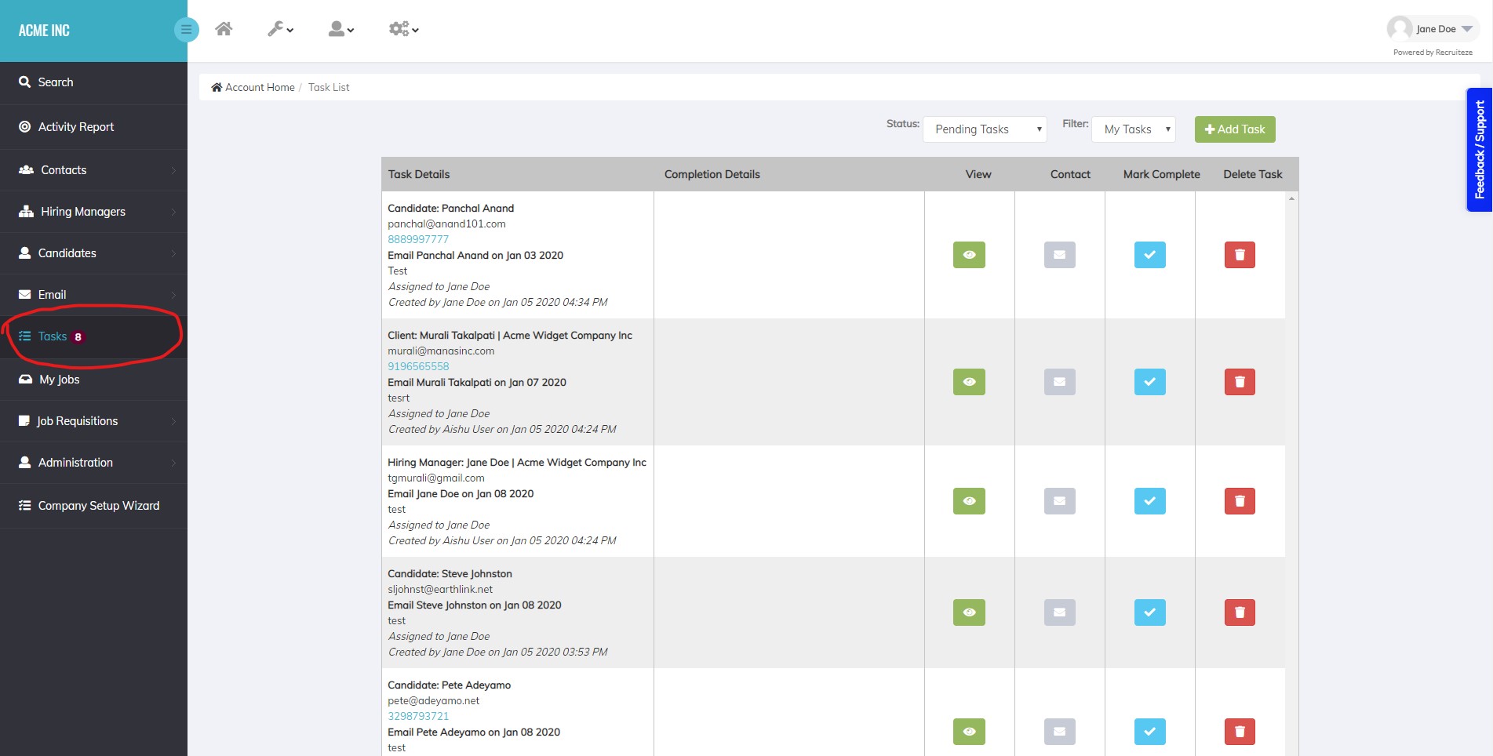The image size is (1493, 756).
Task: Mark Pete Adeyamo task complete
Action: [x=1149, y=732]
